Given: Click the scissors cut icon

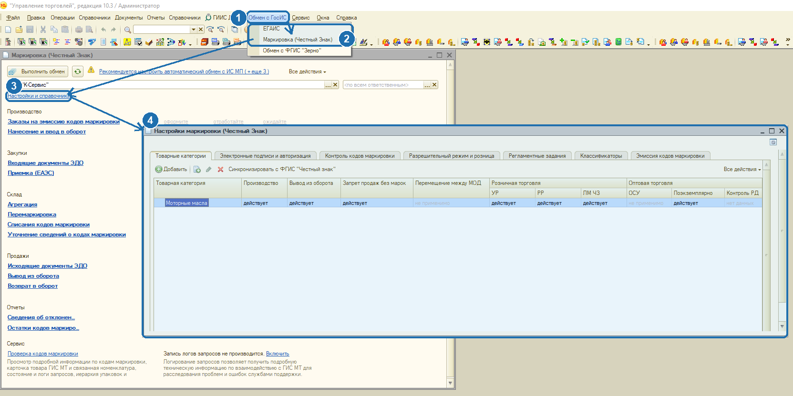Looking at the screenshot, I should click(x=43, y=30).
